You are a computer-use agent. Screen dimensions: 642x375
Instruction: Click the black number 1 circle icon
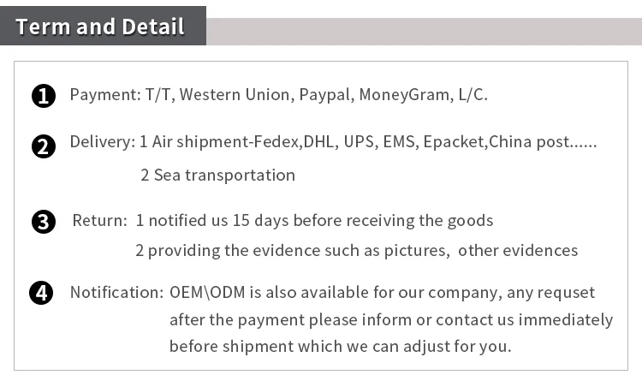point(44,96)
